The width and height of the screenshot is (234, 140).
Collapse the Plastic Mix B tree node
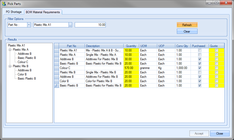tap(10, 66)
